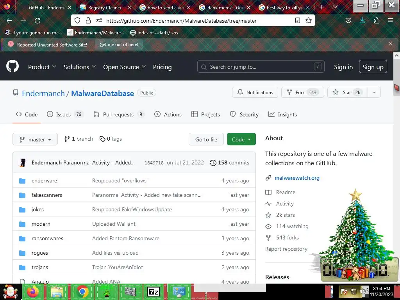Select the Code repository tab
Image resolution: width=400 pixels, height=300 pixels.
pyautogui.click(x=27, y=114)
